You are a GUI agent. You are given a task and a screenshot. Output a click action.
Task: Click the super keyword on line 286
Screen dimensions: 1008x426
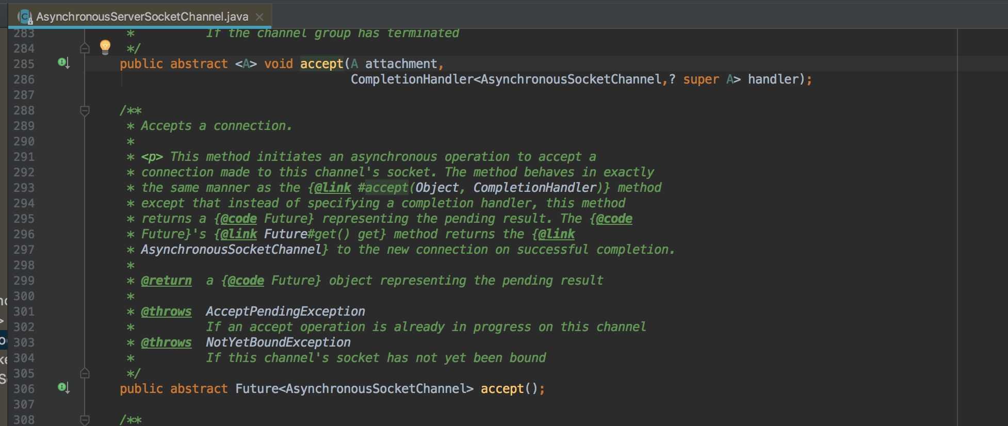[x=701, y=79]
